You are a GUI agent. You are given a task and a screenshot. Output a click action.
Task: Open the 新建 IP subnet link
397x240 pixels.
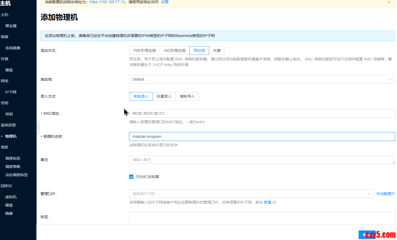click(267, 202)
